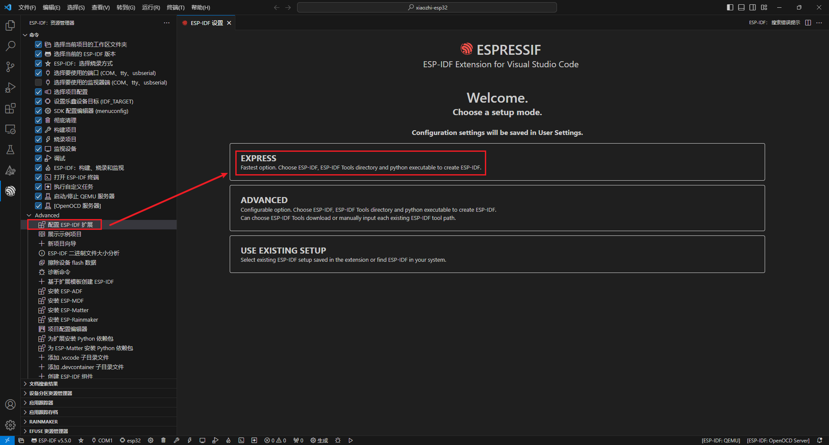The height and width of the screenshot is (445, 829).
Task: Open the Espressif extension icon in activity bar
Action: 10,191
